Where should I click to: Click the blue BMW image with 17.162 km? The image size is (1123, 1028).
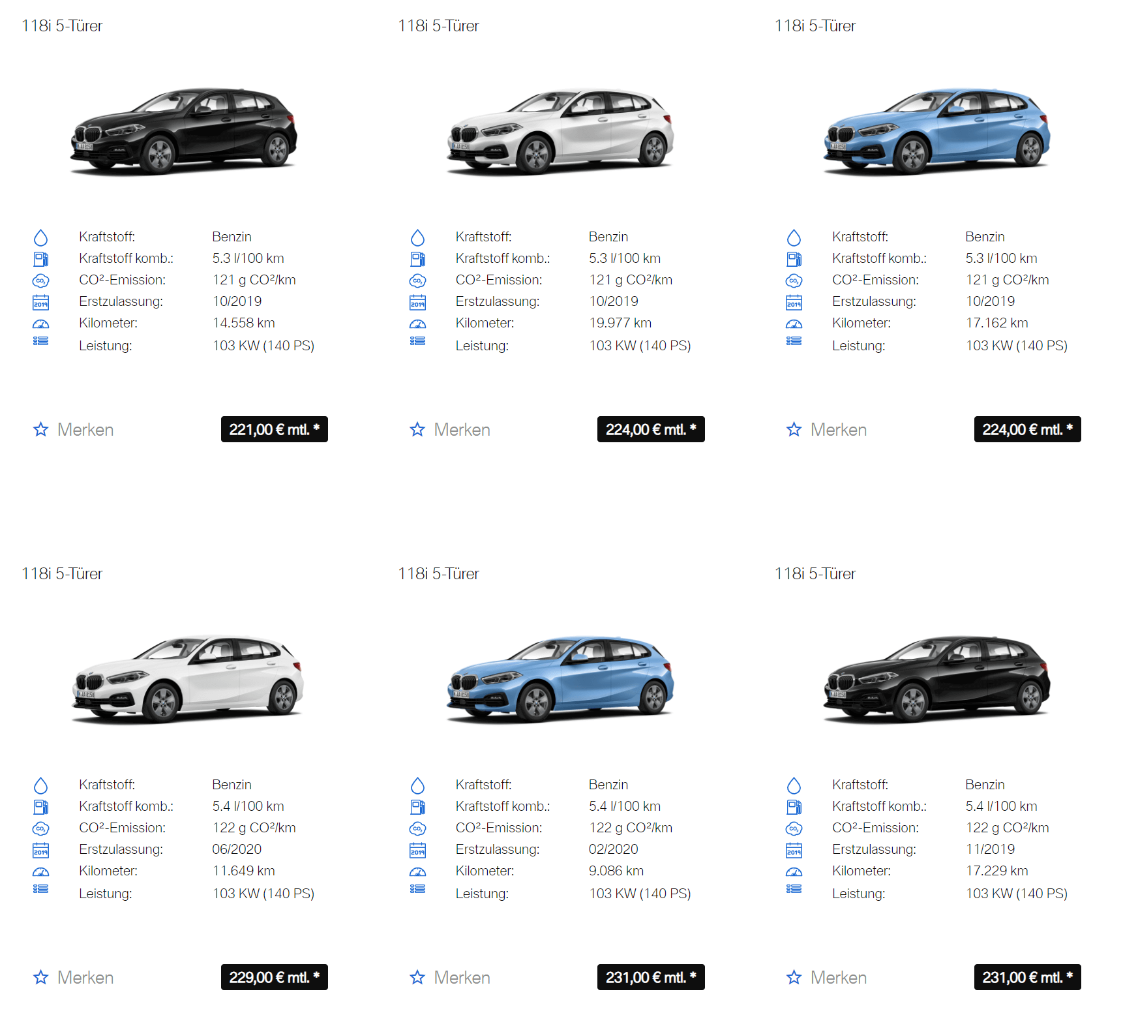click(937, 132)
